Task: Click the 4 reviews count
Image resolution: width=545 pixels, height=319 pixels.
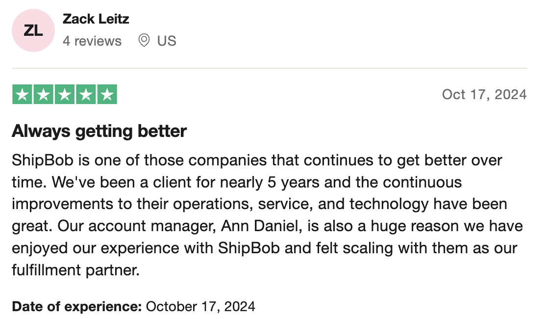Action: [92, 41]
